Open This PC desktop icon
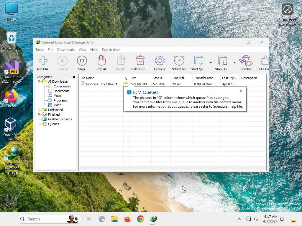302x226 pixels. point(12,12)
